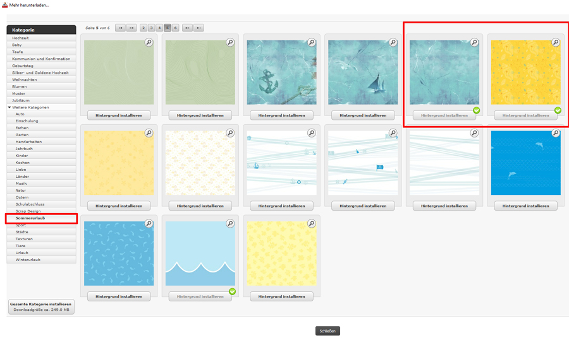Image resolution: width=569 pixels, height=338 pixels.
Task: Choose the Hochzeit category
Action: click(41, 38)
